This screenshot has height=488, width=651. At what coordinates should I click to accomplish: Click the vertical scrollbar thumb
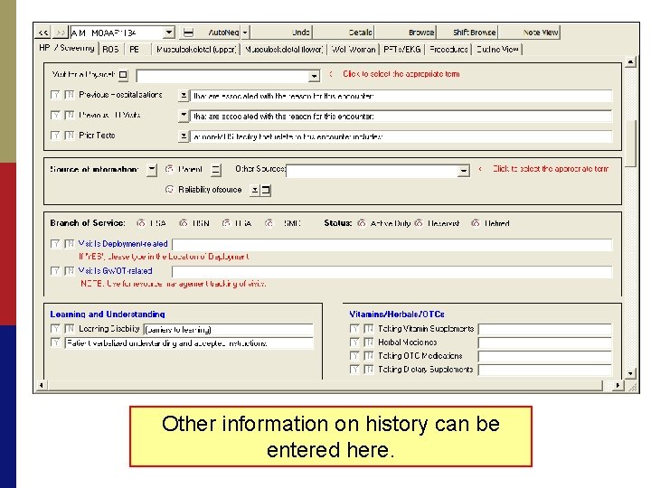(630, 144)
